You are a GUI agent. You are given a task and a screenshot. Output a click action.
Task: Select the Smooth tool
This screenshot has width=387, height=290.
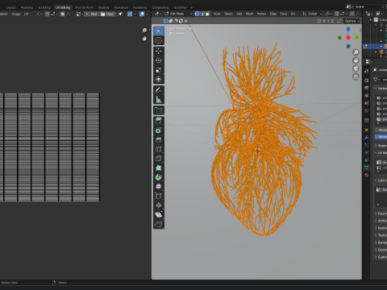pos(159,187)
